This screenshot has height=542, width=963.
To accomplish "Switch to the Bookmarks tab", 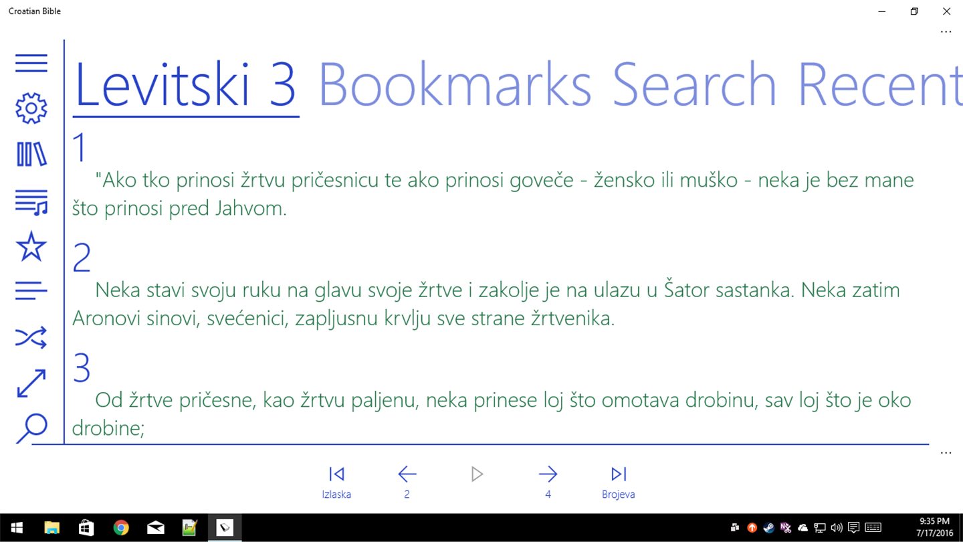I will tap(455, 85).
